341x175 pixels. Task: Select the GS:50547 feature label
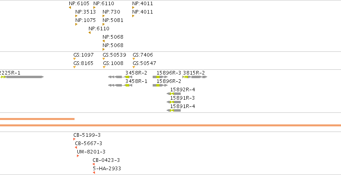[x=144, y=63]
